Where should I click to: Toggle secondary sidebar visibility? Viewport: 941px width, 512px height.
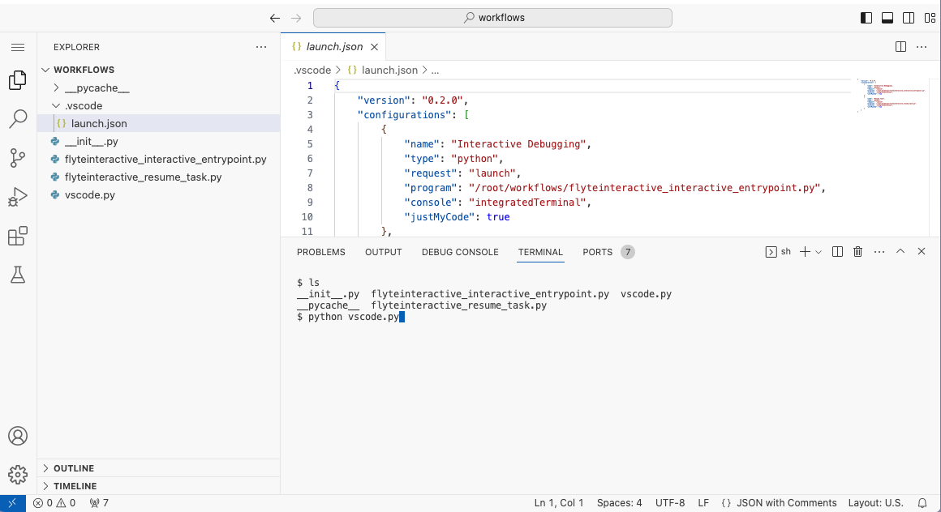(909, 18)
